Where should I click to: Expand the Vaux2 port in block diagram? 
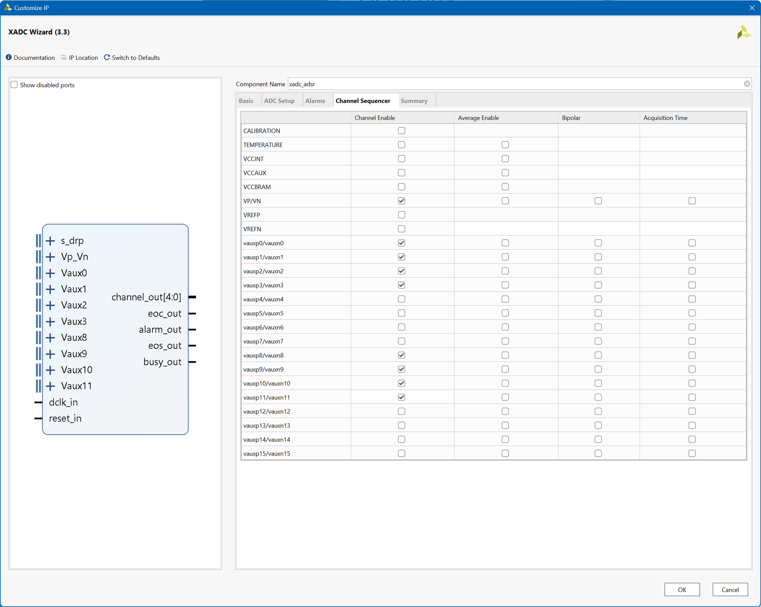click(50, 305)
